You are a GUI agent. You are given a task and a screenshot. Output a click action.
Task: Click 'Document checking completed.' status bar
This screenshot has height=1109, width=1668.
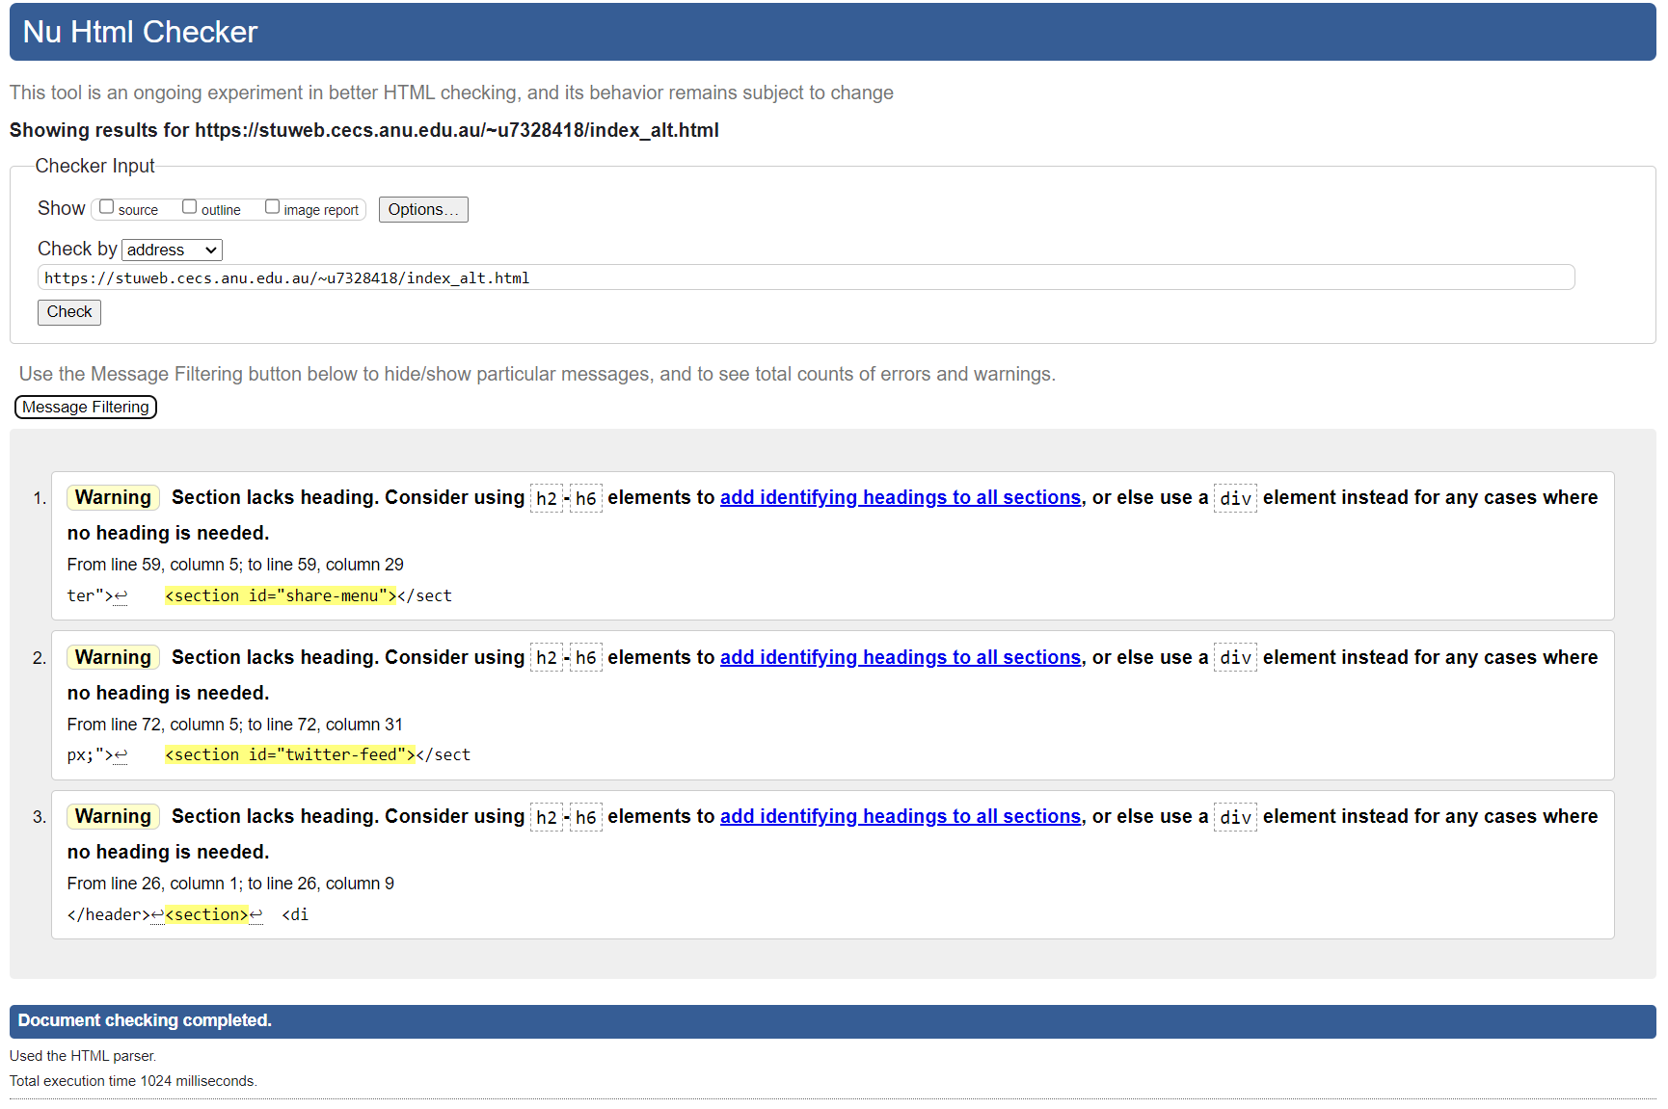(833, 1021)
